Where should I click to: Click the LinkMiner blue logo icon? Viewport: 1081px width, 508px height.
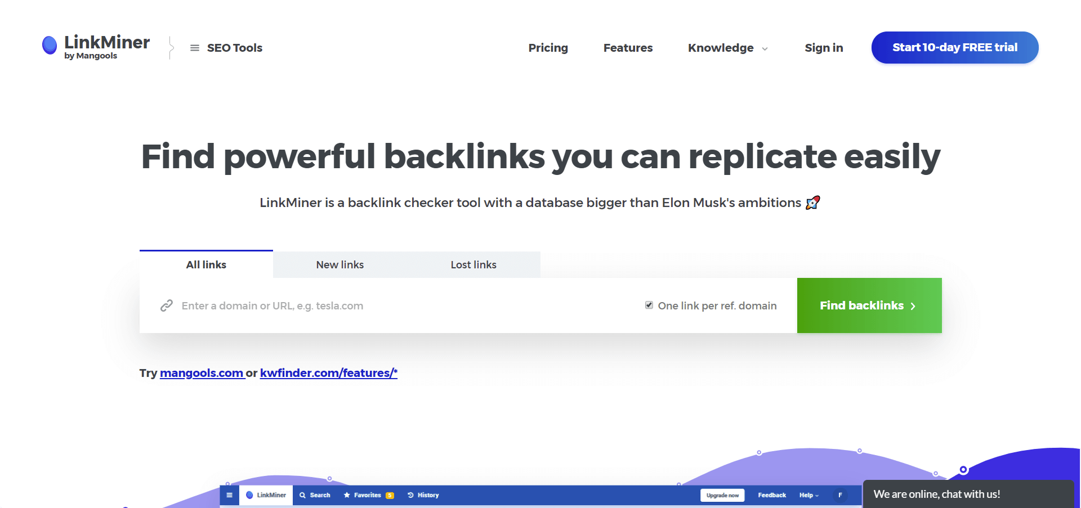[x=50, y=45]
